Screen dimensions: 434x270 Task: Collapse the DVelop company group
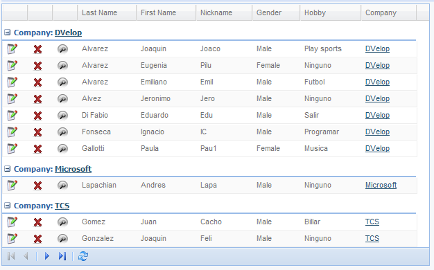(x=8, y=33)
